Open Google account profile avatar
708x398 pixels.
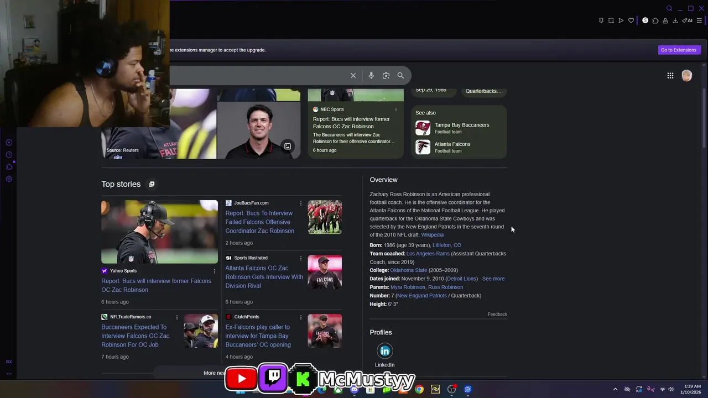point(687,76)
